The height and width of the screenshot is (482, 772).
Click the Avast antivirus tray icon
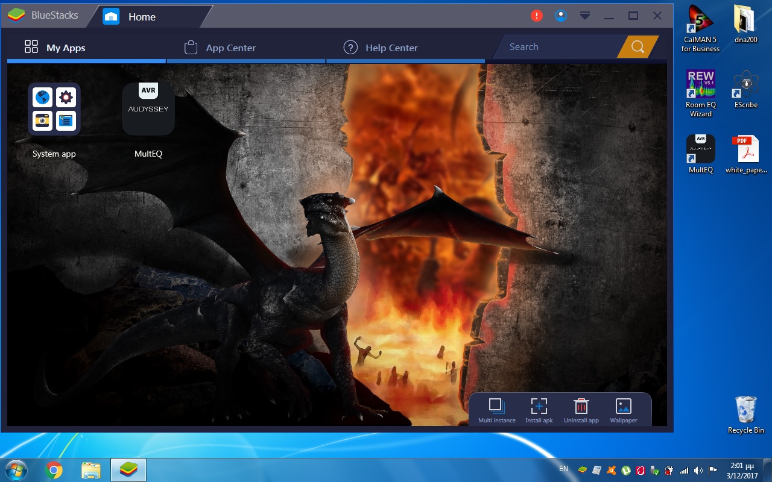611,470
